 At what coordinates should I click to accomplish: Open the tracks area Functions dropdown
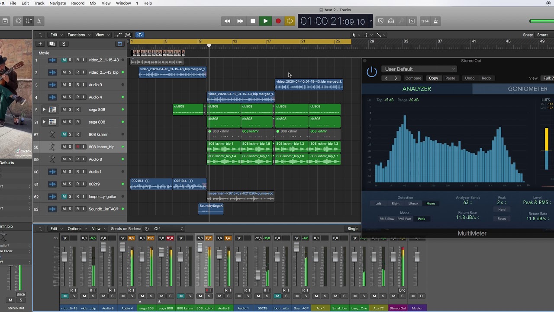[x=78, y=35]
